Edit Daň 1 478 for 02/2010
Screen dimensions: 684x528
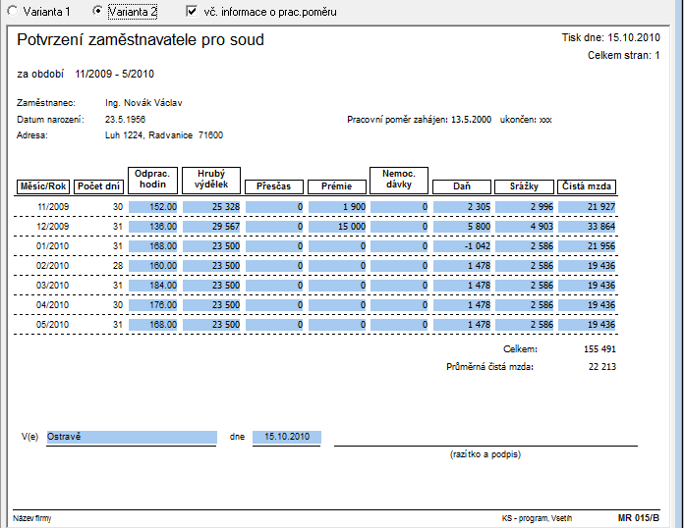click(x=462, y=266)
